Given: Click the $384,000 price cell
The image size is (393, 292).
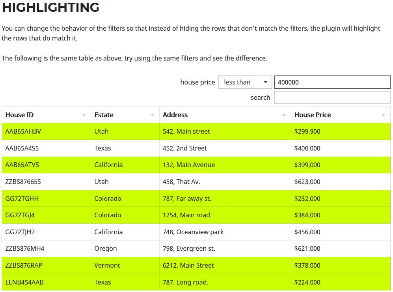Looking at the screenshot, I should [307, 215].
